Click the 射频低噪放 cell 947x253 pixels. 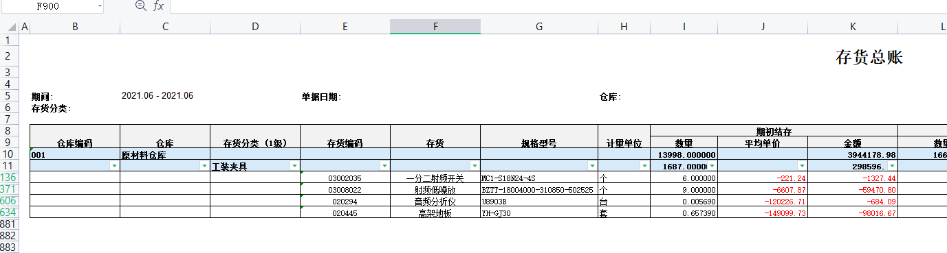(x=435, y=190)
